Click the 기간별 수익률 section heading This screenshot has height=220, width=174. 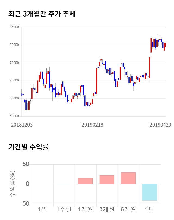point(28,147)
